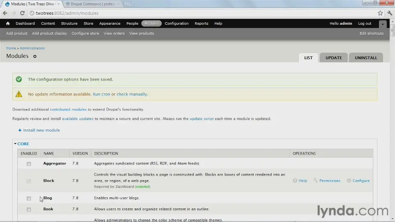Enable the Blog module checkbox
The image size is (395, 222).
[29, 198]
